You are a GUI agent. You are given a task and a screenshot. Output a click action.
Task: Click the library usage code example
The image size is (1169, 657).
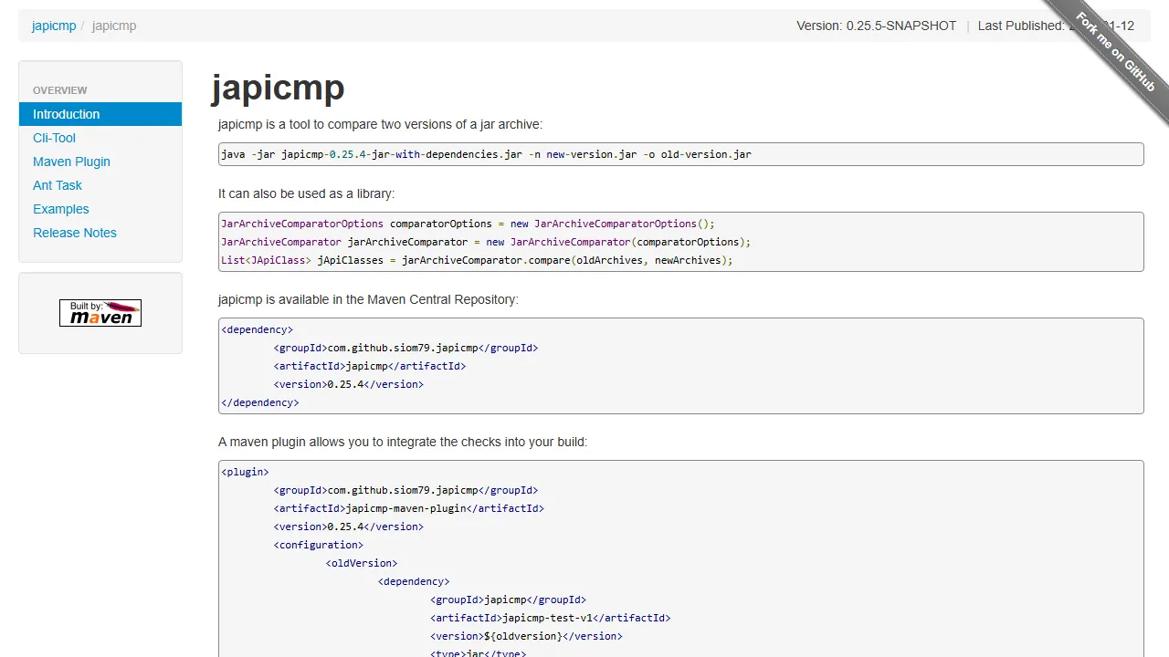[x=680, y=241]
